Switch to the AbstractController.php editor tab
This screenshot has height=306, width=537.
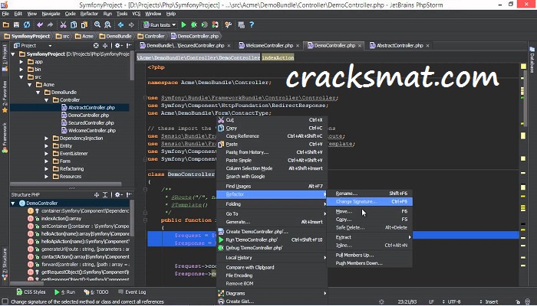pos(400,45)
